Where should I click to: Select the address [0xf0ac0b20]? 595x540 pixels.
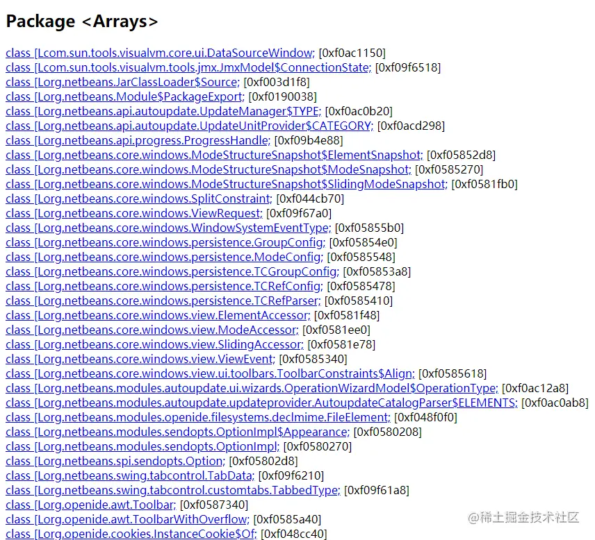[359, 112]
